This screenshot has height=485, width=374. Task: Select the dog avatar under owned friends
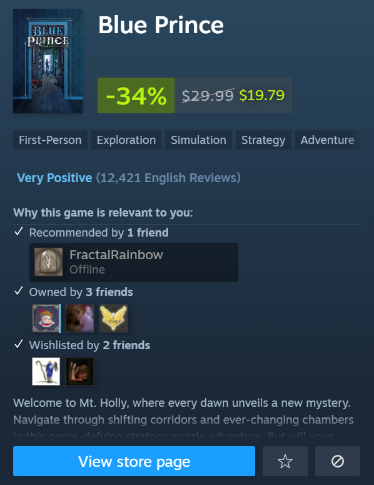pos(80,319)
